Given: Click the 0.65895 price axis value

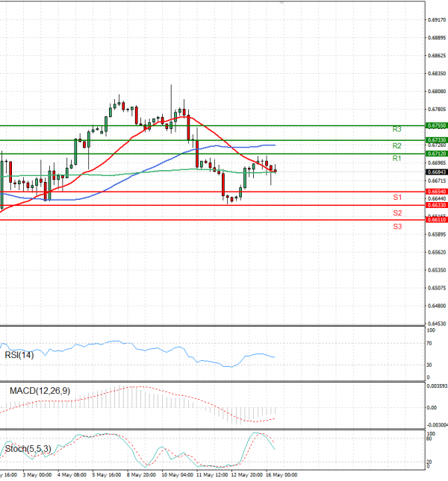Looking at the screenshot, I should 437,234.
